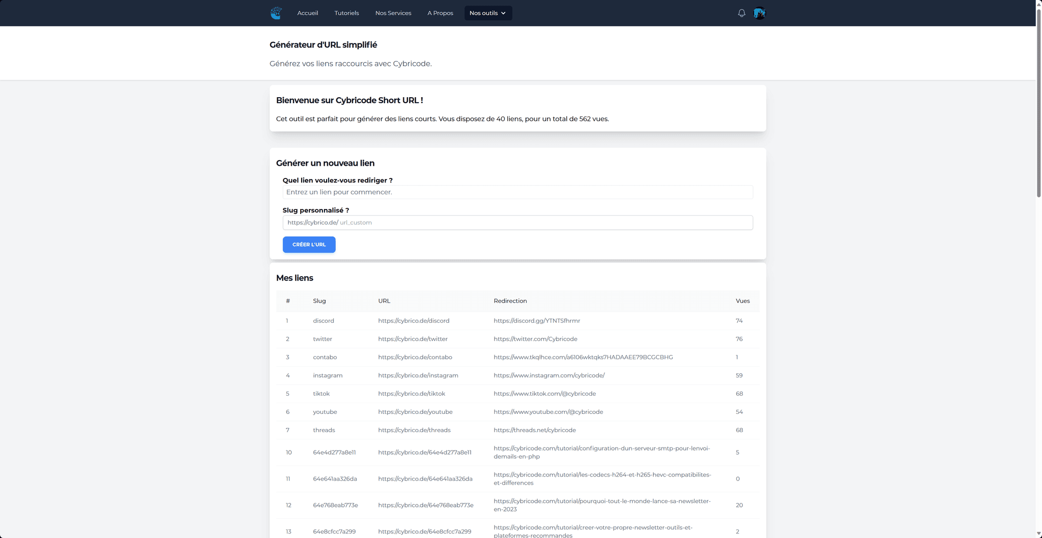Click the Slug column header
Image resolution: width=1042 pixels, height=538 pixels.
(x=320, y=301)
